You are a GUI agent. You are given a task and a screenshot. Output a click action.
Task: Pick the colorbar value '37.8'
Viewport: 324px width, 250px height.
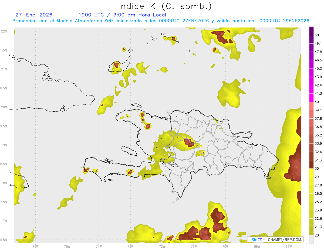coord(318,119)
